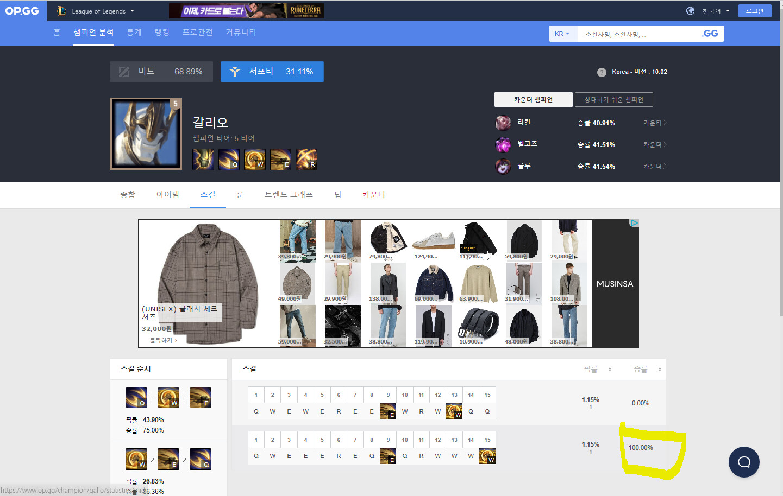Sort skill table by 승률 column

[647, 369]
